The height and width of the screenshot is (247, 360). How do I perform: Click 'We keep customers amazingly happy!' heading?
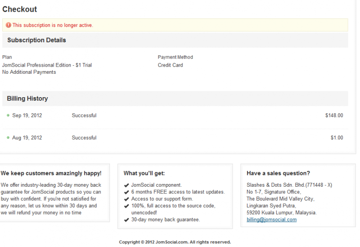pyautogui.click(x=51, y=173)
